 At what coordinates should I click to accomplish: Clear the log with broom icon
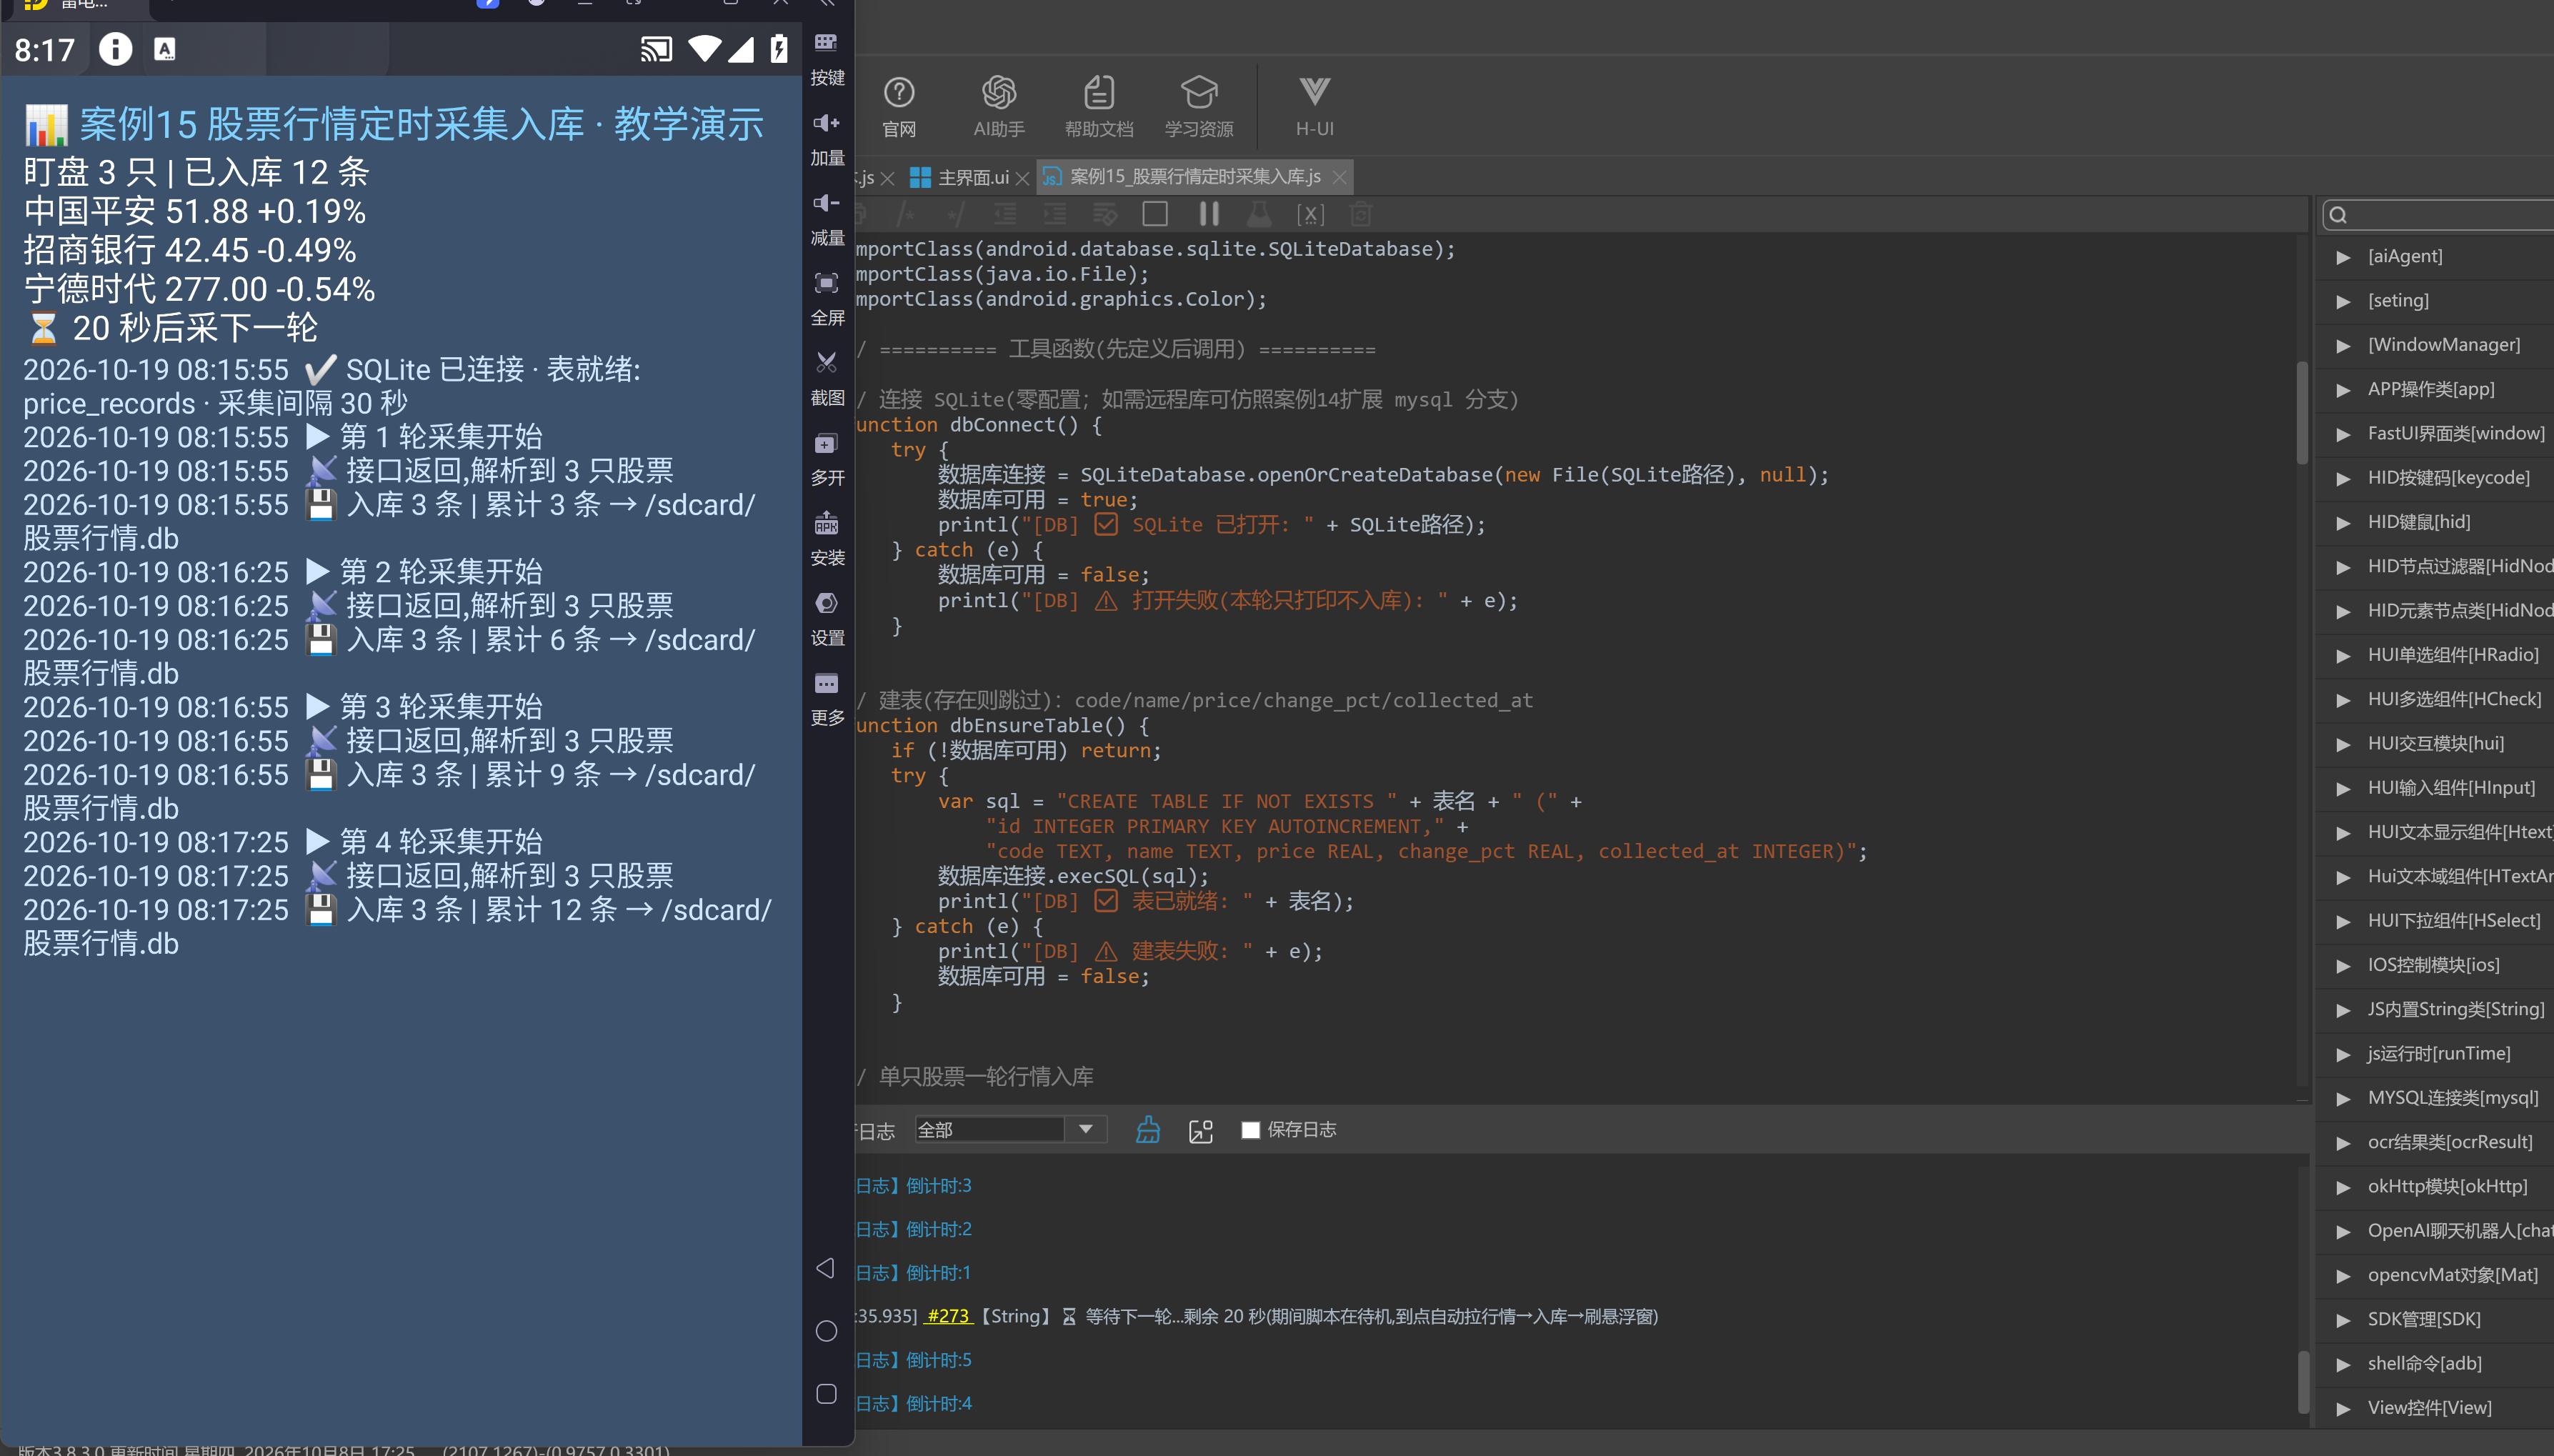pos(1148,1129)
